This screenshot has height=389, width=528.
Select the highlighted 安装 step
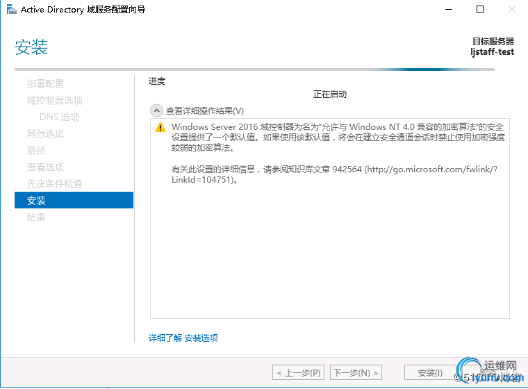[74, 200]
